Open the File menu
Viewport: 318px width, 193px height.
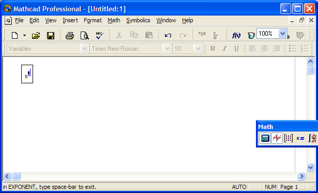pos(19,20)
